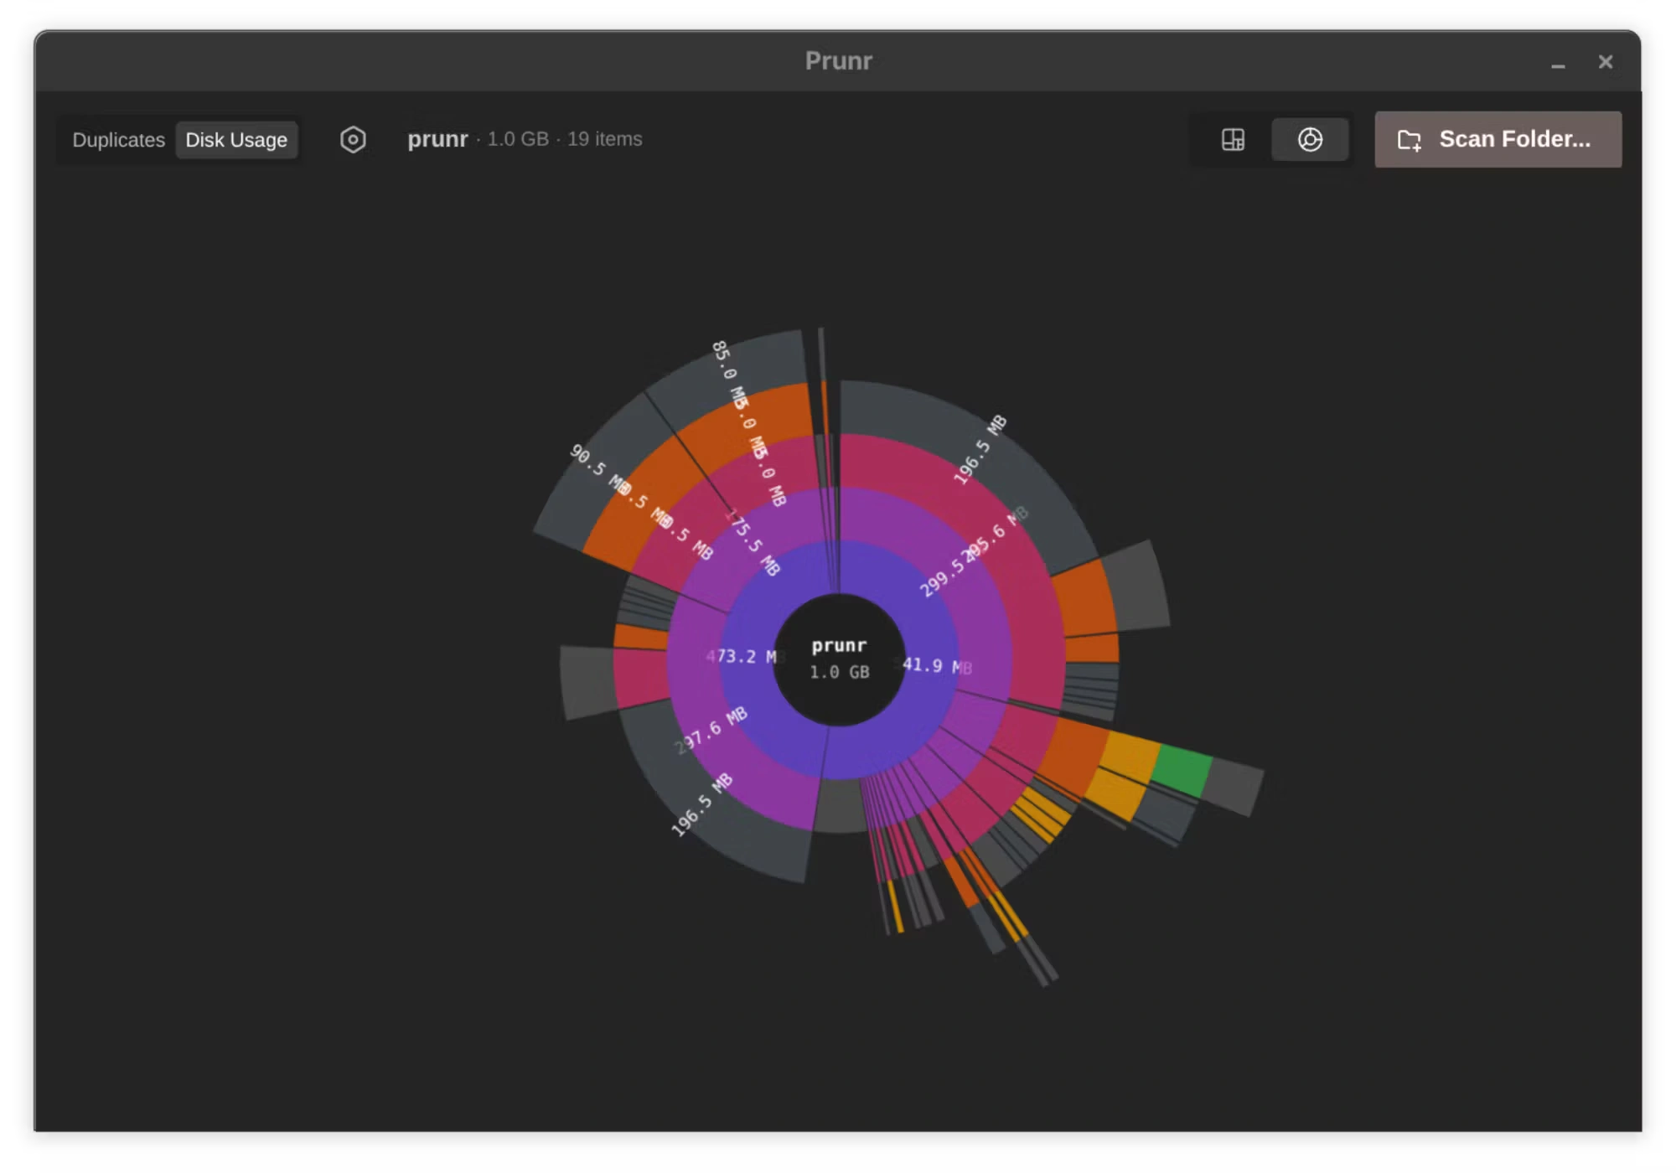Click the prunr 1.0 GB center circle

[839, 659]
